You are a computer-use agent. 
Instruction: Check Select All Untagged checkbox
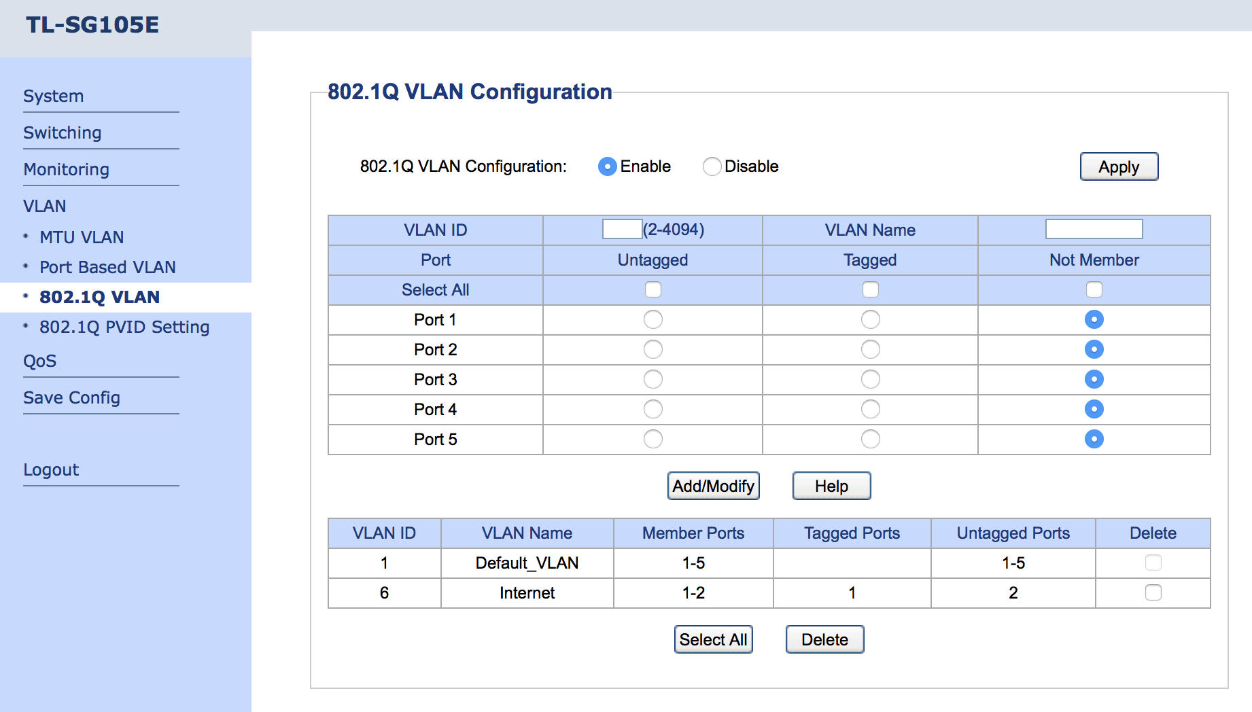653,290
